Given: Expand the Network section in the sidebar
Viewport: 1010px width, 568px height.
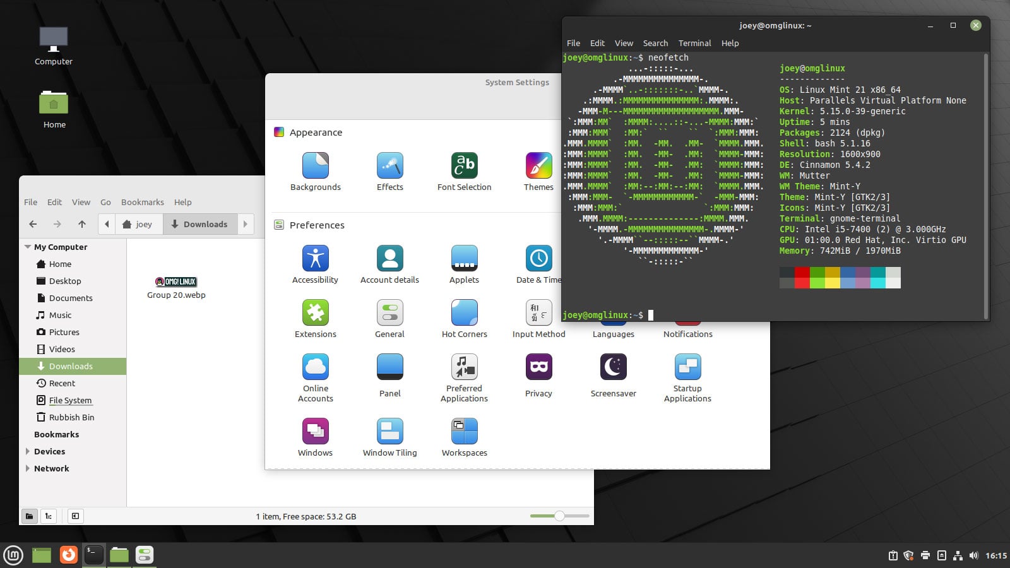Looking at the screenshot, I should [27, 468].
